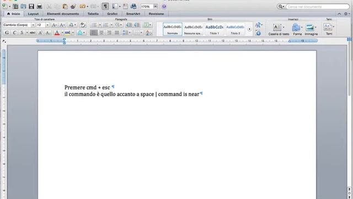Click the Decrease font size icon
353x199 pixels.
(62, 25)
